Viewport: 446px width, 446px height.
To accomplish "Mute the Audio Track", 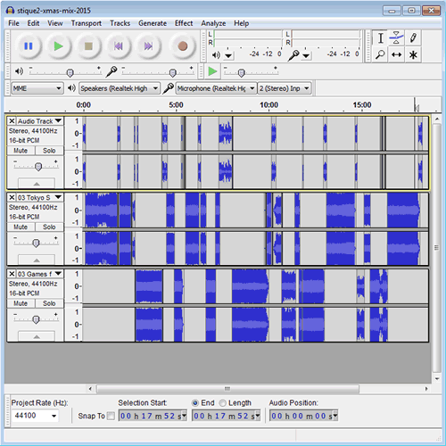I will pyautogui.click(x=21, y=151).
